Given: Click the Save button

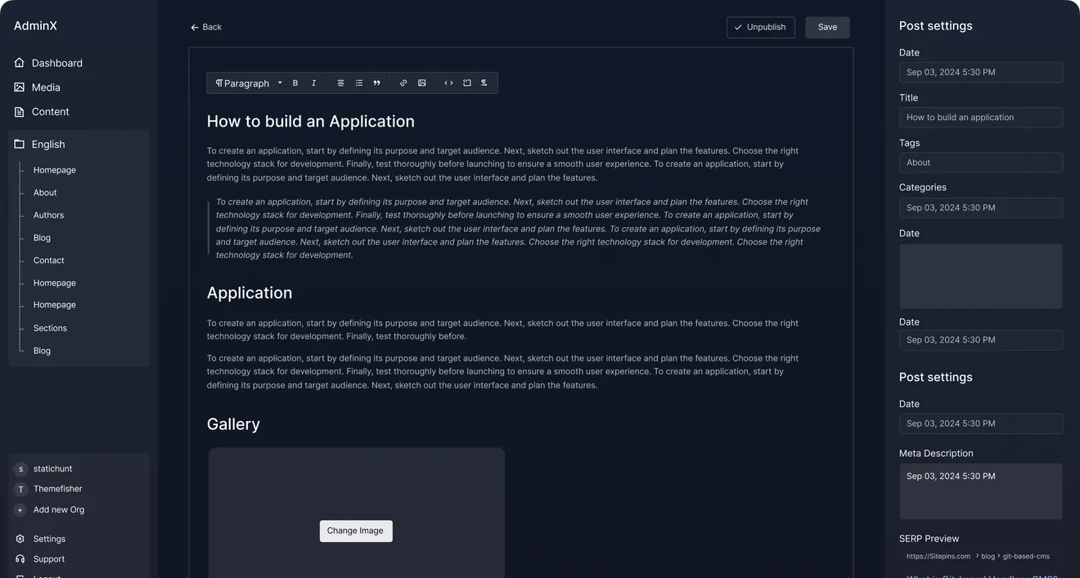Looking at the screenshot, I should [x=827, y=27].
